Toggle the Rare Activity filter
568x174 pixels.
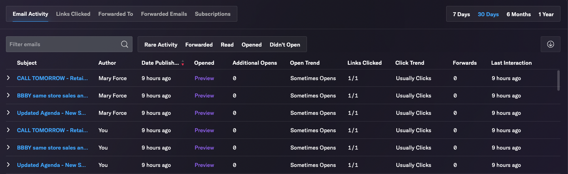click(x=161, y=45)
